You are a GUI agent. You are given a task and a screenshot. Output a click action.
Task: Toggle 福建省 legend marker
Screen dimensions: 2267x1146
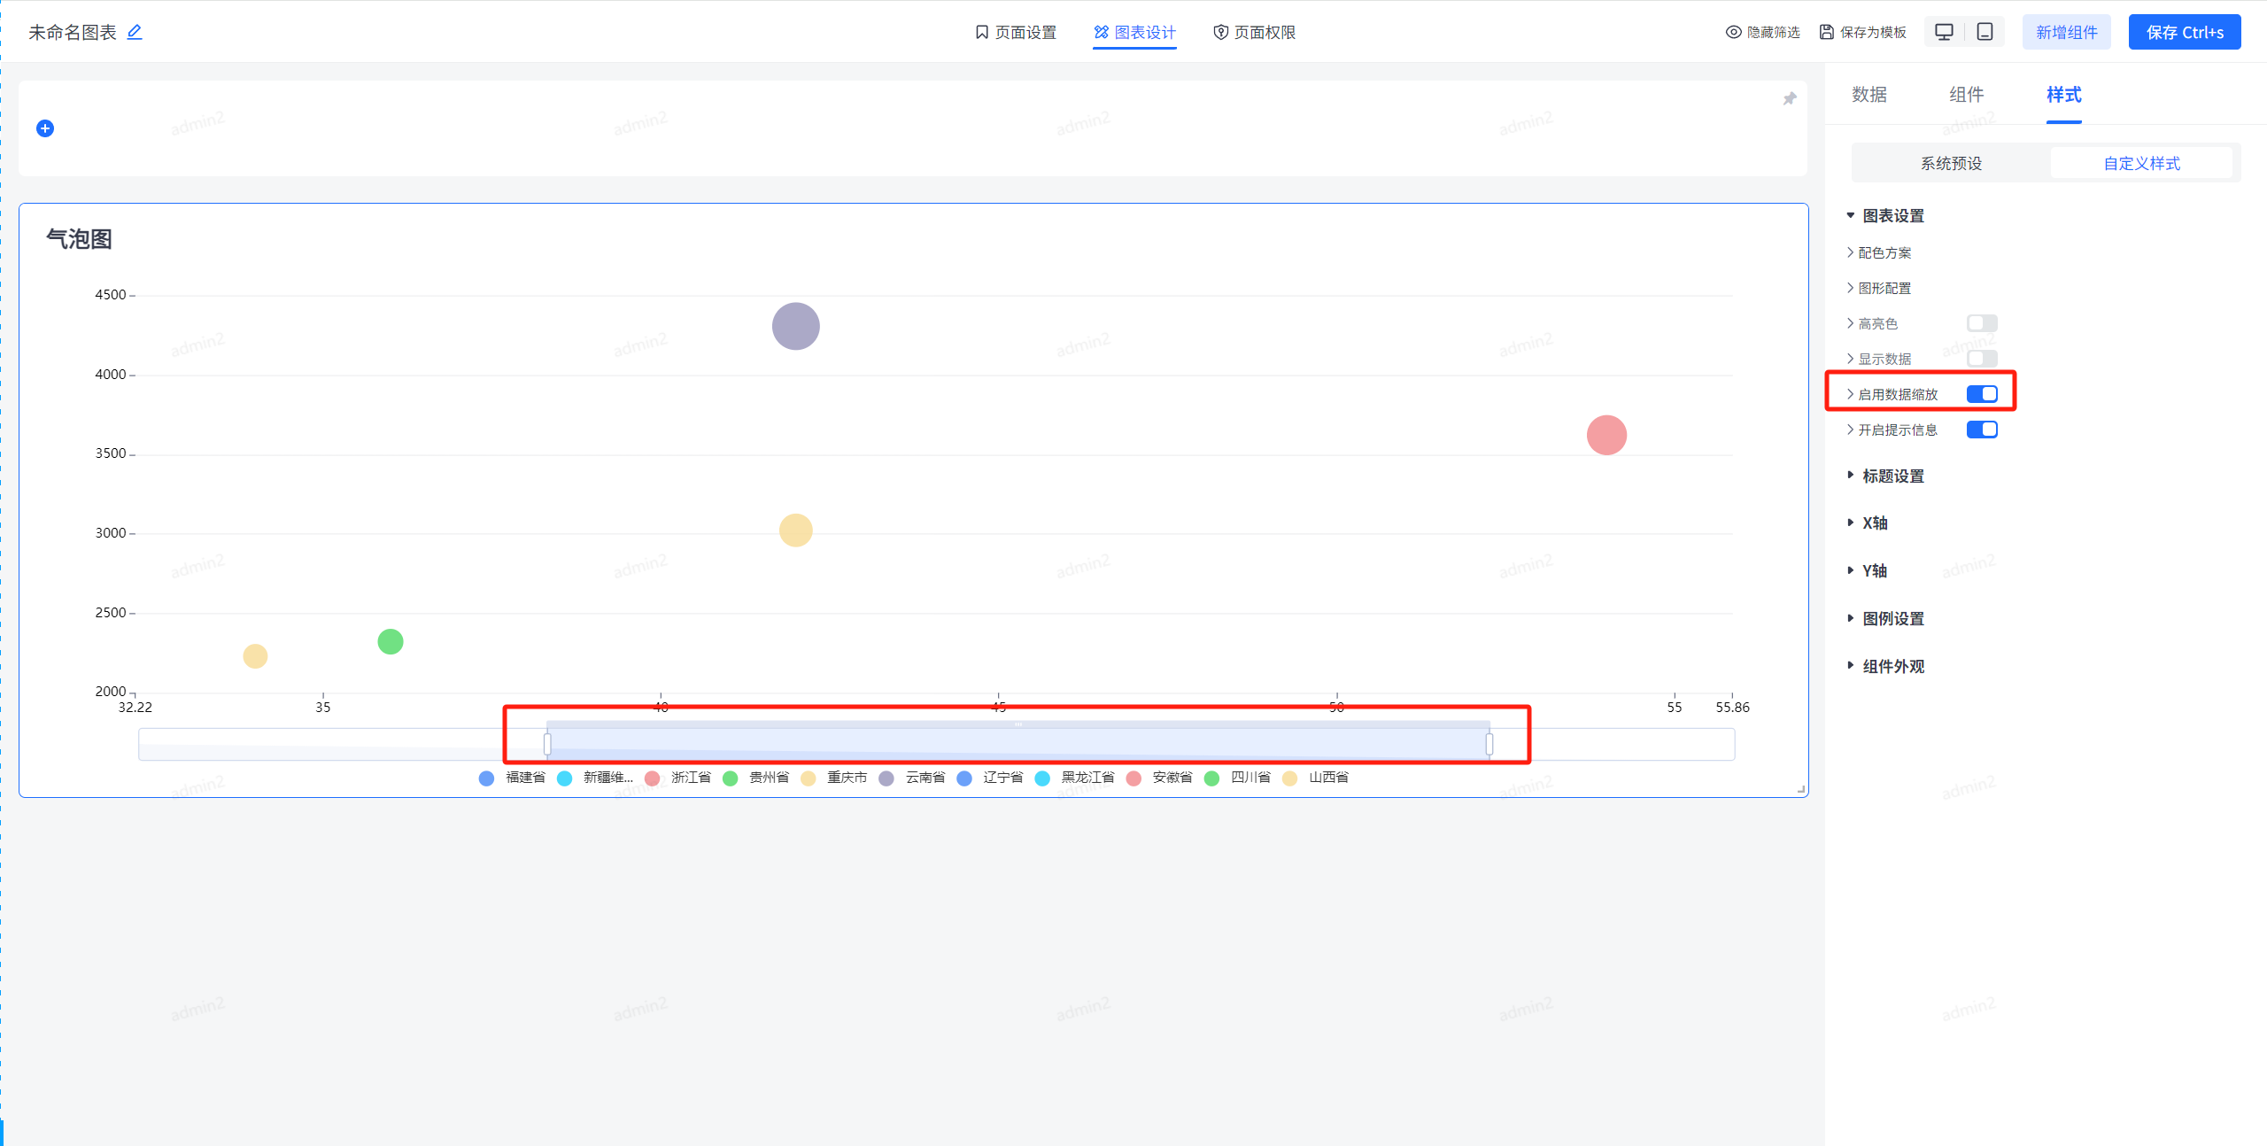coord(486,778)
